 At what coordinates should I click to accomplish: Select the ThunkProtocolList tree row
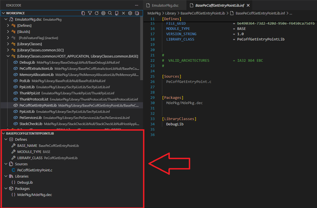coord(72,99)
